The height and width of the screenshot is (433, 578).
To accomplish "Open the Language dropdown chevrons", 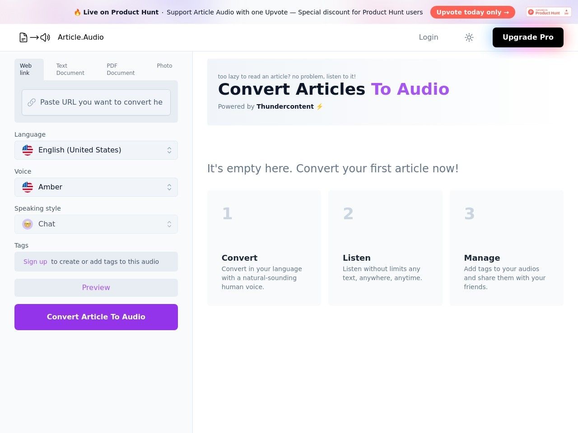I will [169, 150].
